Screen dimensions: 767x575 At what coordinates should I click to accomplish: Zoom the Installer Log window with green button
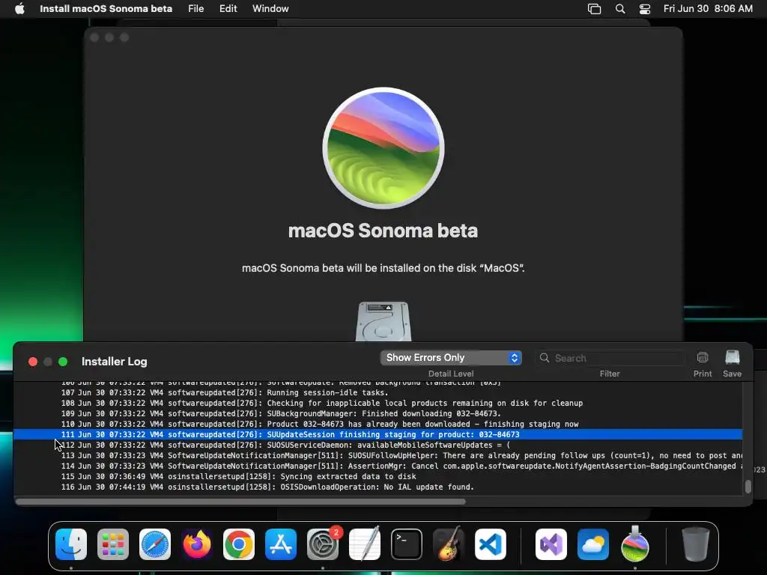pyautogui.click(x=63, y=362)
